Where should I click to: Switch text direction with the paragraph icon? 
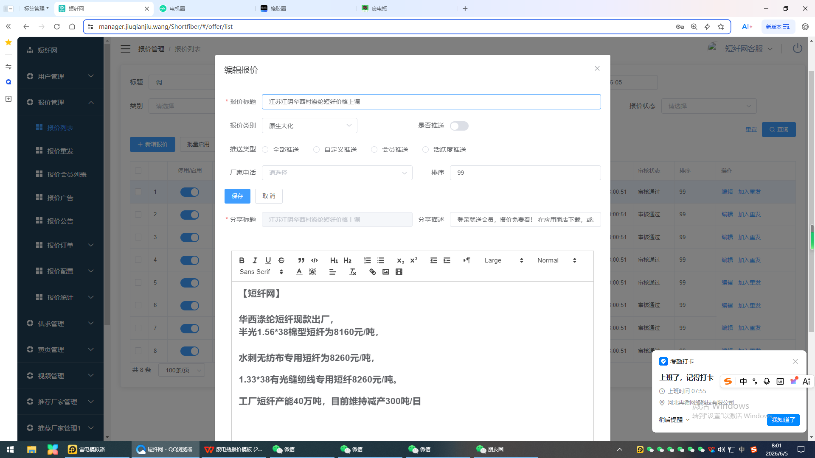[x=467, y=260]
